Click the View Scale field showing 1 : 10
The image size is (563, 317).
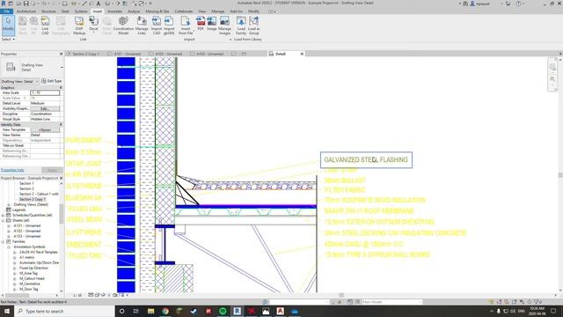point(45,92)
